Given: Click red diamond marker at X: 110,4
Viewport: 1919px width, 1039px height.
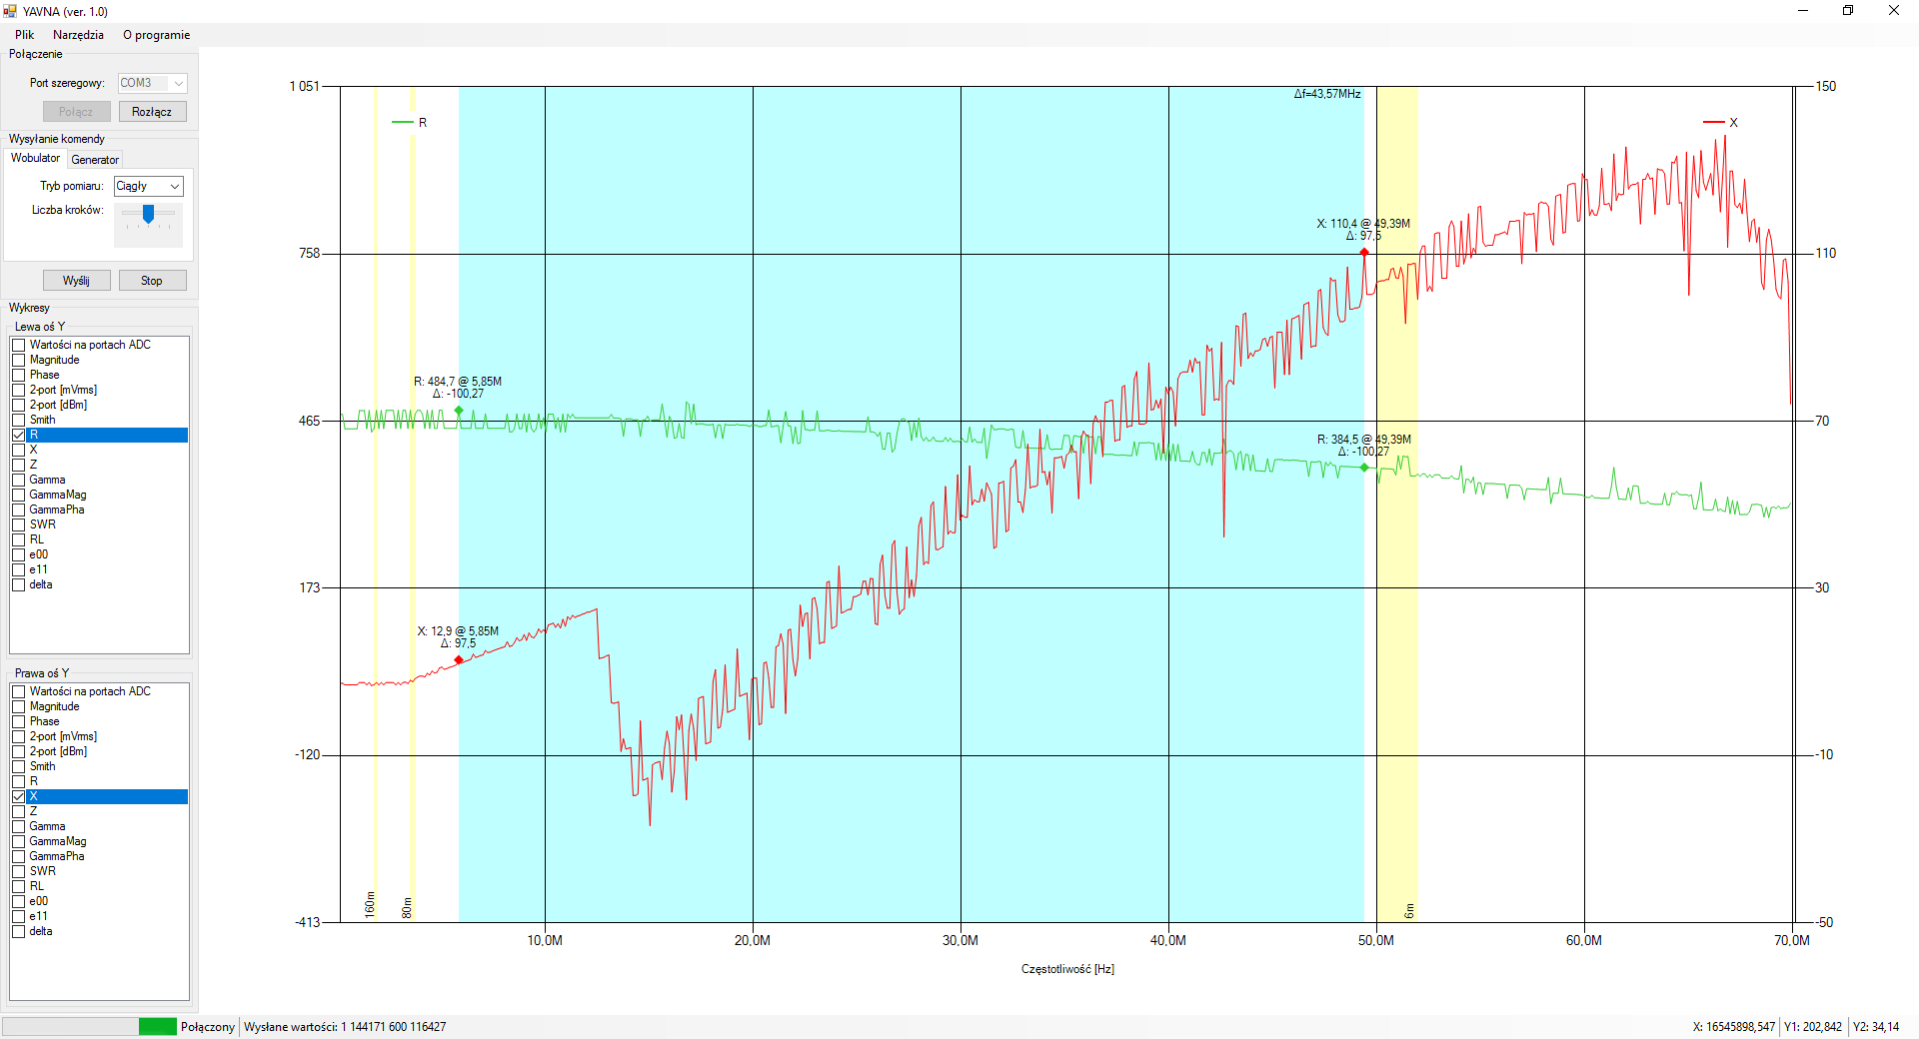Looking at the screenshot, I should coord(1364,252).
